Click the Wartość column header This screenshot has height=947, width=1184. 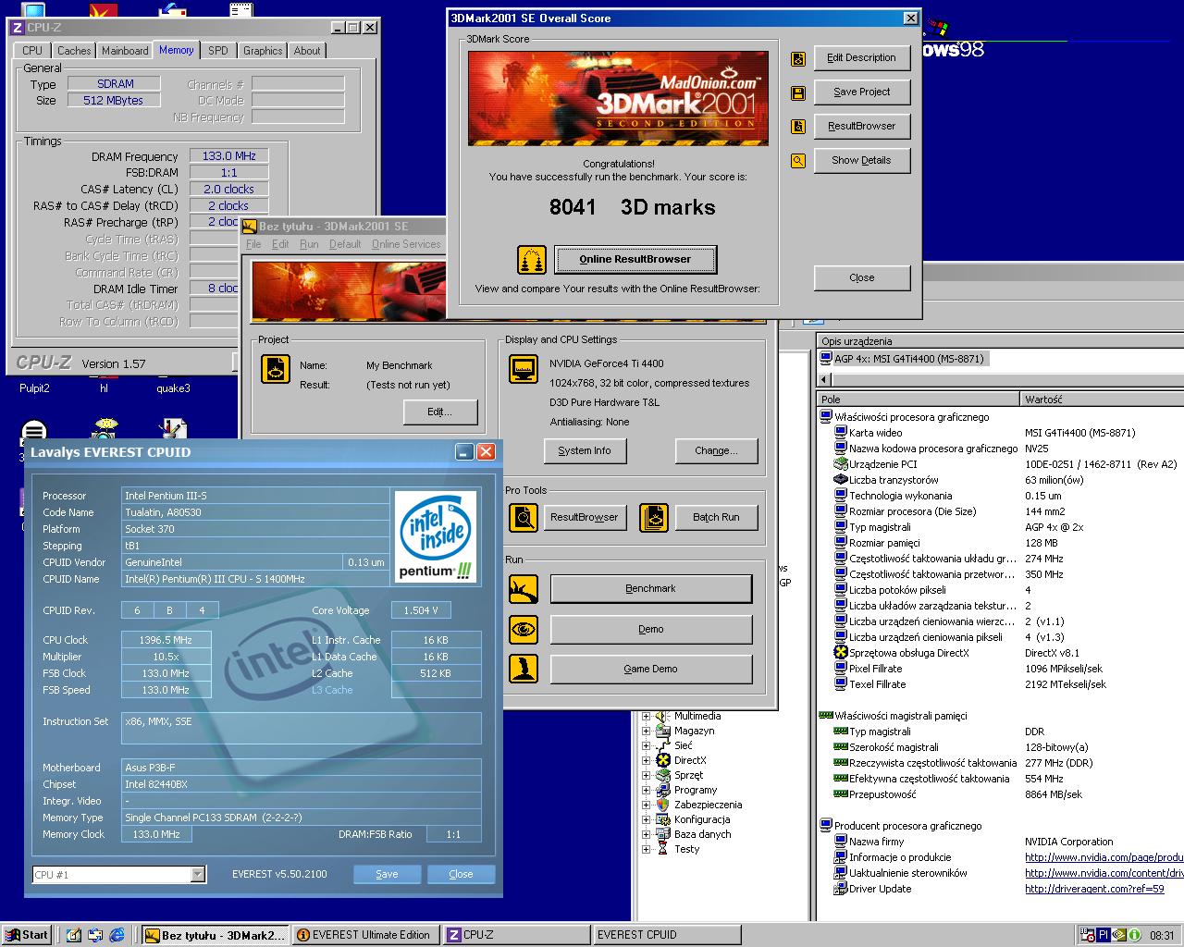[x=1103, y=400]
